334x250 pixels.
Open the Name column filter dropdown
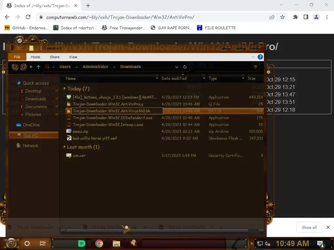pos(157,78)
